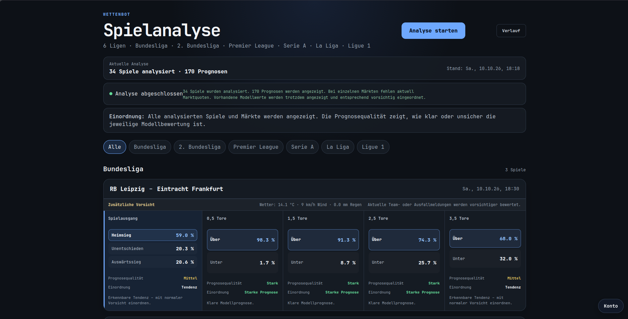The height and width of the screenshot is (319, 628).
Task: Click the Stand timestamp text
Action: pos(483,68)
